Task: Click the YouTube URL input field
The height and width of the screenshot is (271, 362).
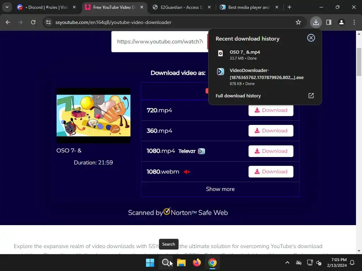Action: pyautogui.click(x=160, y=42)
